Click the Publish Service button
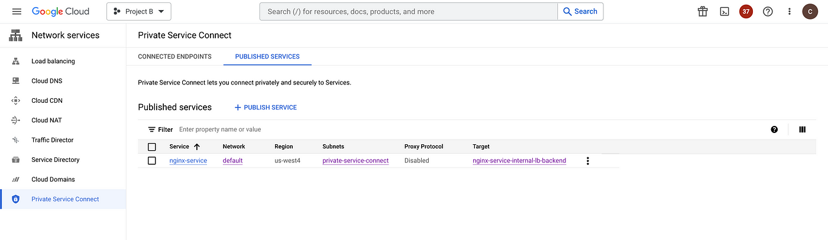This screenshot has width=828, height=240. tap(266, 108)
